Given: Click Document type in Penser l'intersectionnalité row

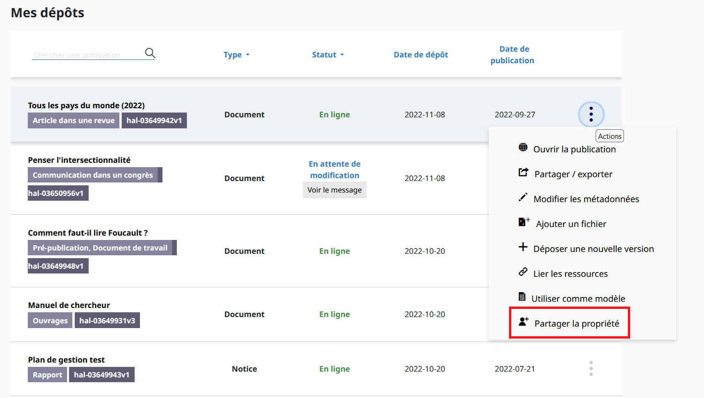Looking at the screenshot, I should point(244,178).
